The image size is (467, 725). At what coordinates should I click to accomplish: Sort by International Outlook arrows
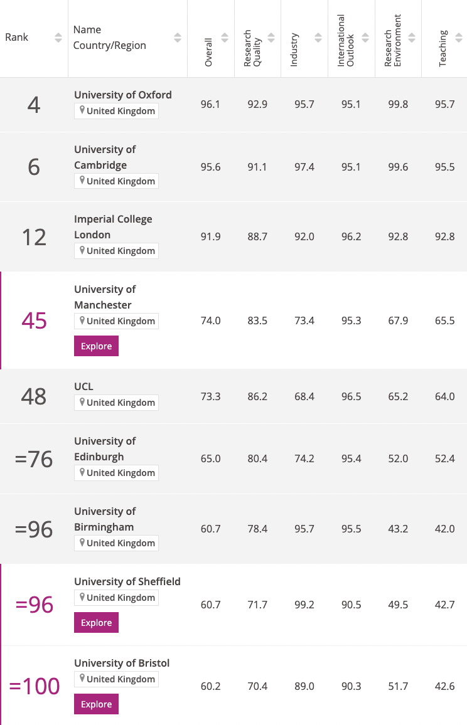coord(366,38)
